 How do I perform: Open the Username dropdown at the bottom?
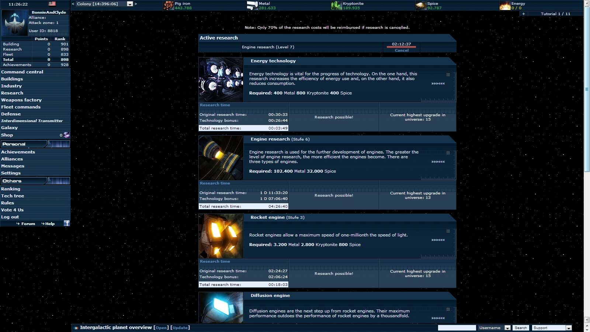[x=508, y=328]
